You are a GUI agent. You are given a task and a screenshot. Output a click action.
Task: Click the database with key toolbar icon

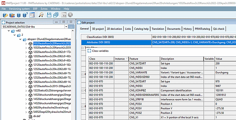tap(5, 15)
